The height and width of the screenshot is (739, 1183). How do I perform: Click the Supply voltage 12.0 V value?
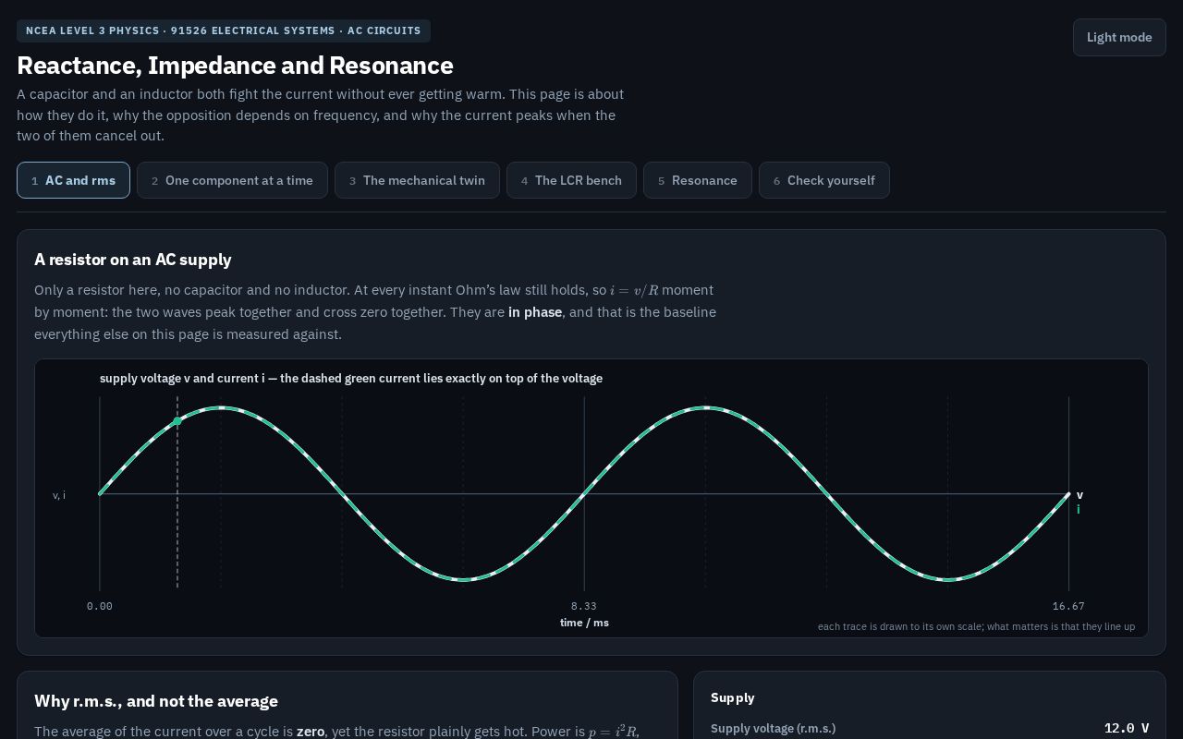pyautogui.click(x=1127, y=728)
